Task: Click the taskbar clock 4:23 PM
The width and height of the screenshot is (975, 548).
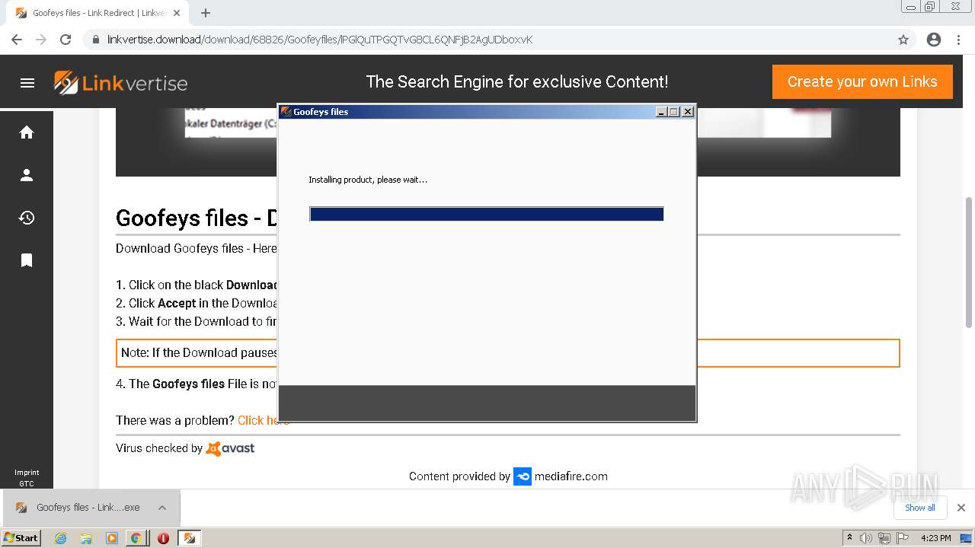Action: 936,538
